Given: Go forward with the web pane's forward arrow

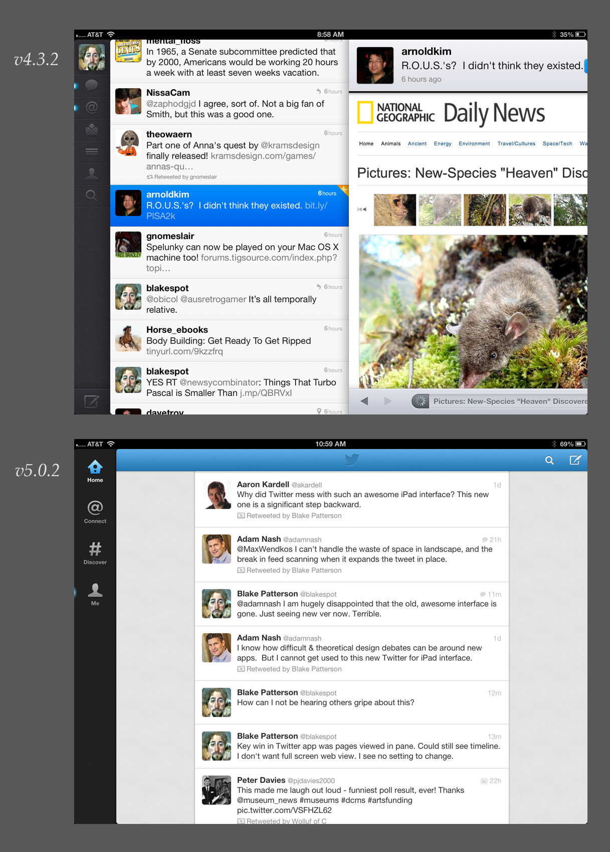Looking at the screenshot, I should (388, 401).
